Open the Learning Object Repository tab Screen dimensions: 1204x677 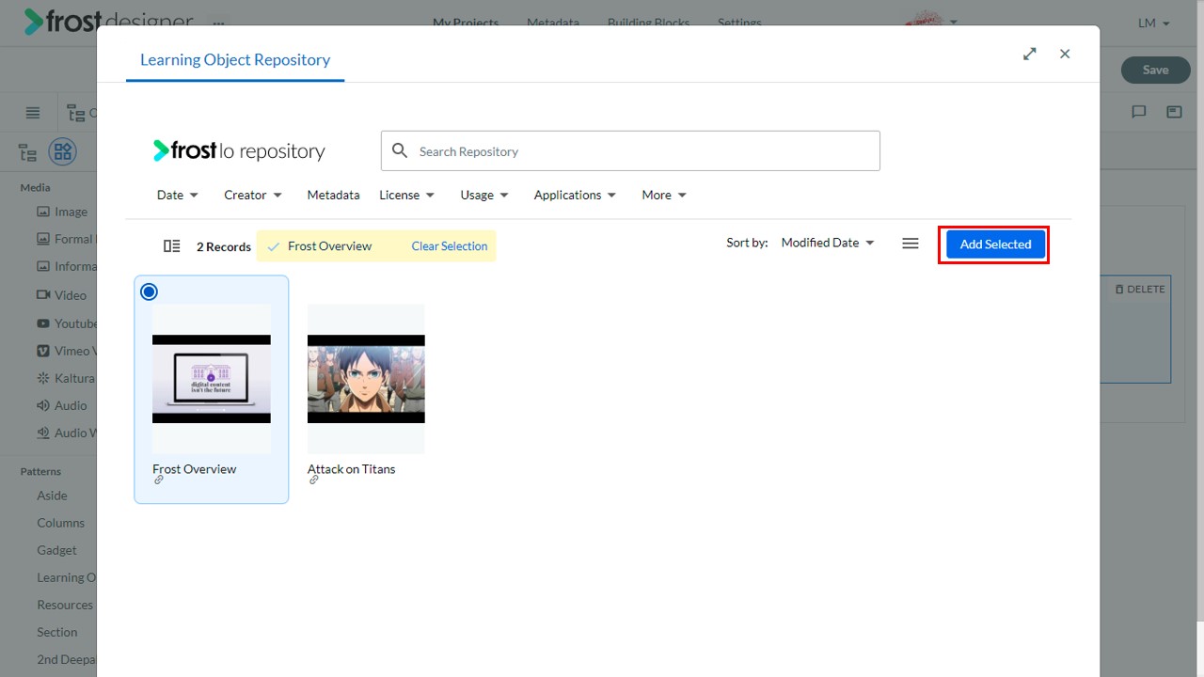235,59
